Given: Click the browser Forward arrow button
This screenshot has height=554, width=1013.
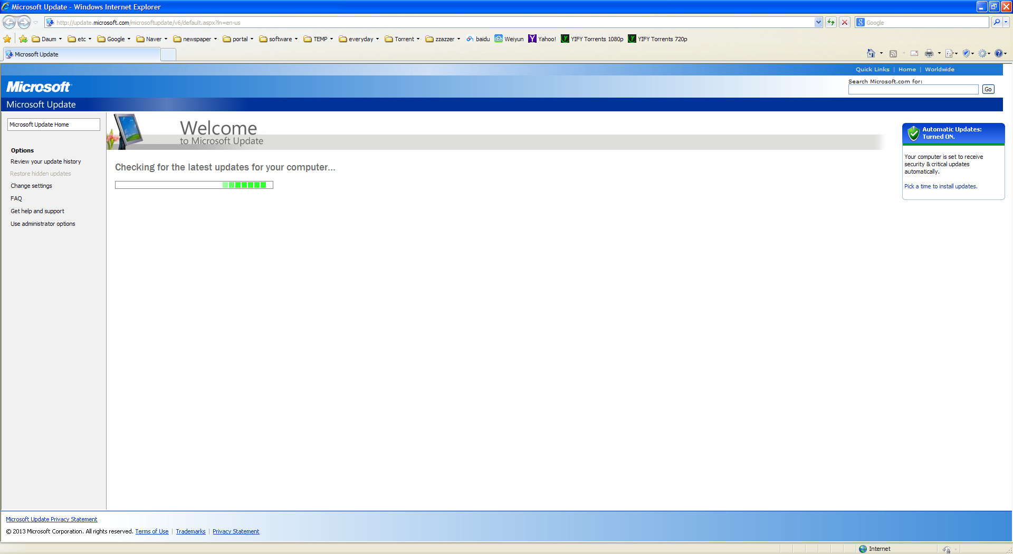Looking at the screenshot, I should (x=24, y=22).
